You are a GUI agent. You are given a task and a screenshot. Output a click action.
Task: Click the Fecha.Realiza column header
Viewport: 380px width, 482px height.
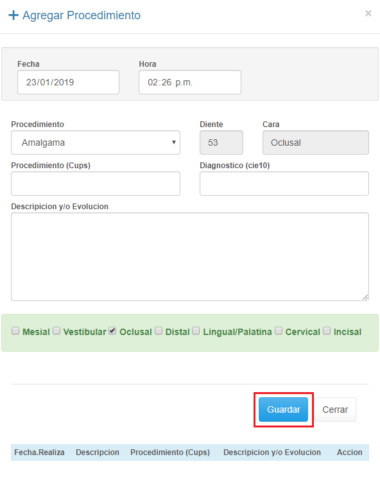click(39, 452)
